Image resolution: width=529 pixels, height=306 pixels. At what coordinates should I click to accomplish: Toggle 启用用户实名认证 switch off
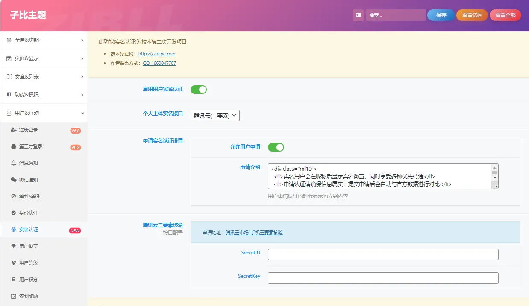point(199,90)
